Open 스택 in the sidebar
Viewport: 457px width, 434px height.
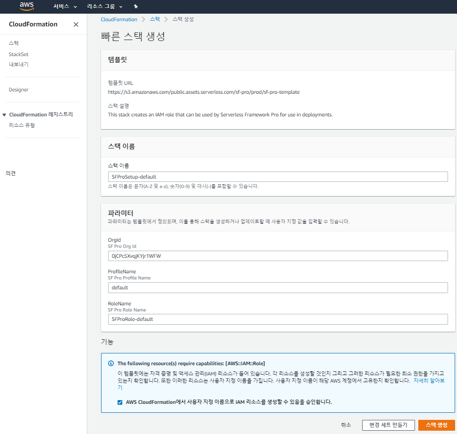pos(14,43)
